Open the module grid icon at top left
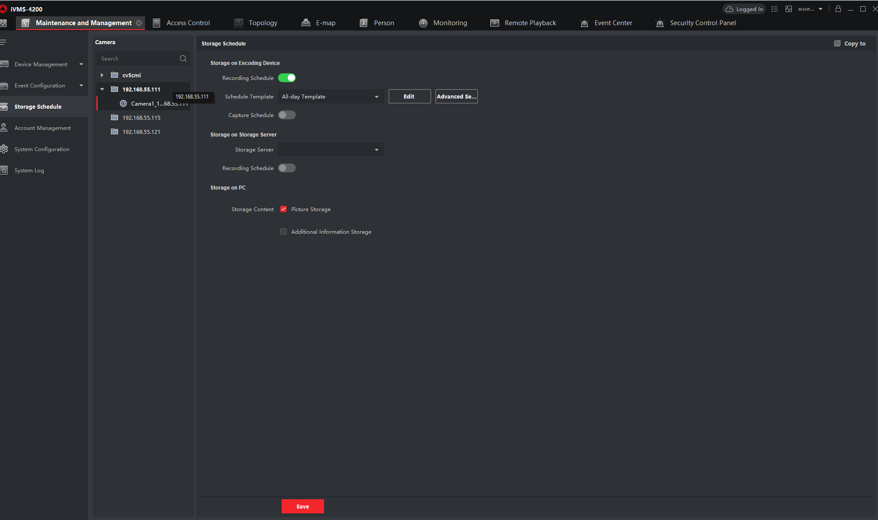The height and width of the screenshot is (520, 878). click(x=4, y=23)
